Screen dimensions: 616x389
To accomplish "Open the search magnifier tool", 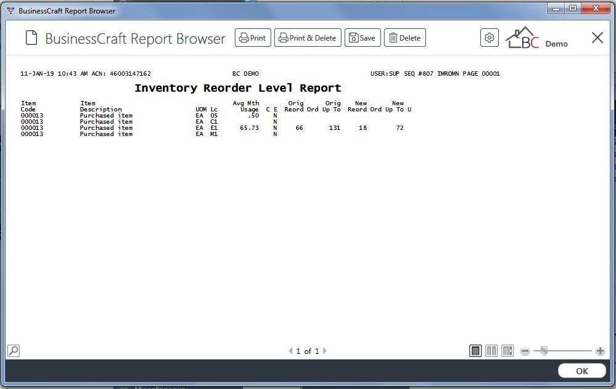I will (14, 351).
